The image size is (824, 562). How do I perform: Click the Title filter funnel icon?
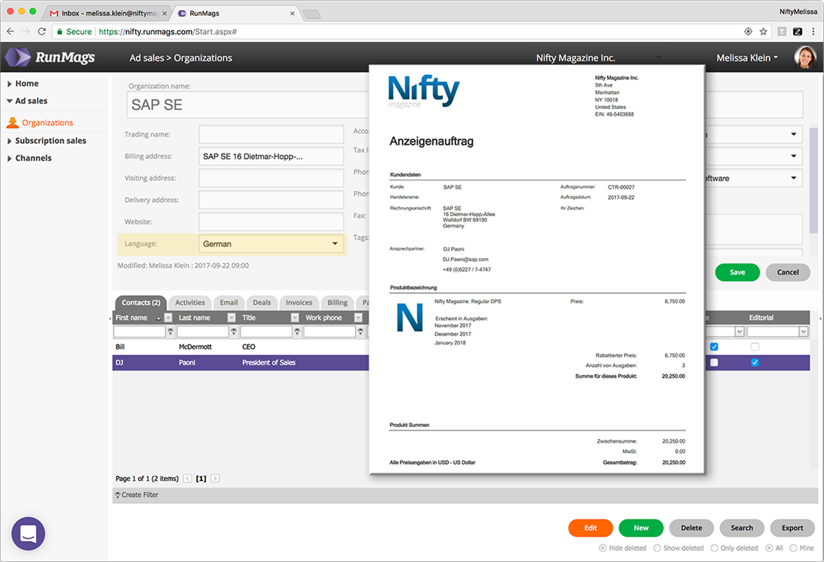(x=297, y=332)
